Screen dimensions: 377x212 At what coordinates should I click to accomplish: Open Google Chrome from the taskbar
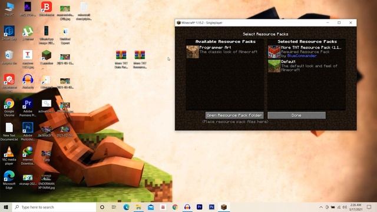pos(175,207)
